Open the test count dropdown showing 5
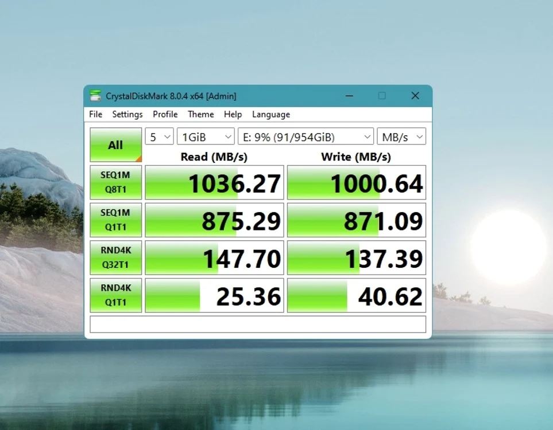This screenshot has height=430, width=553. [x=160, y=136]
